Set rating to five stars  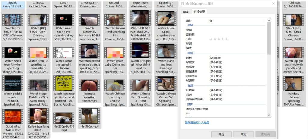(226, 39)
